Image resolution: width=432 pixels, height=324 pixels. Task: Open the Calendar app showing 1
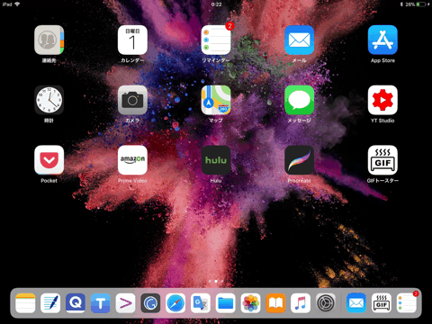pos(132,40)
